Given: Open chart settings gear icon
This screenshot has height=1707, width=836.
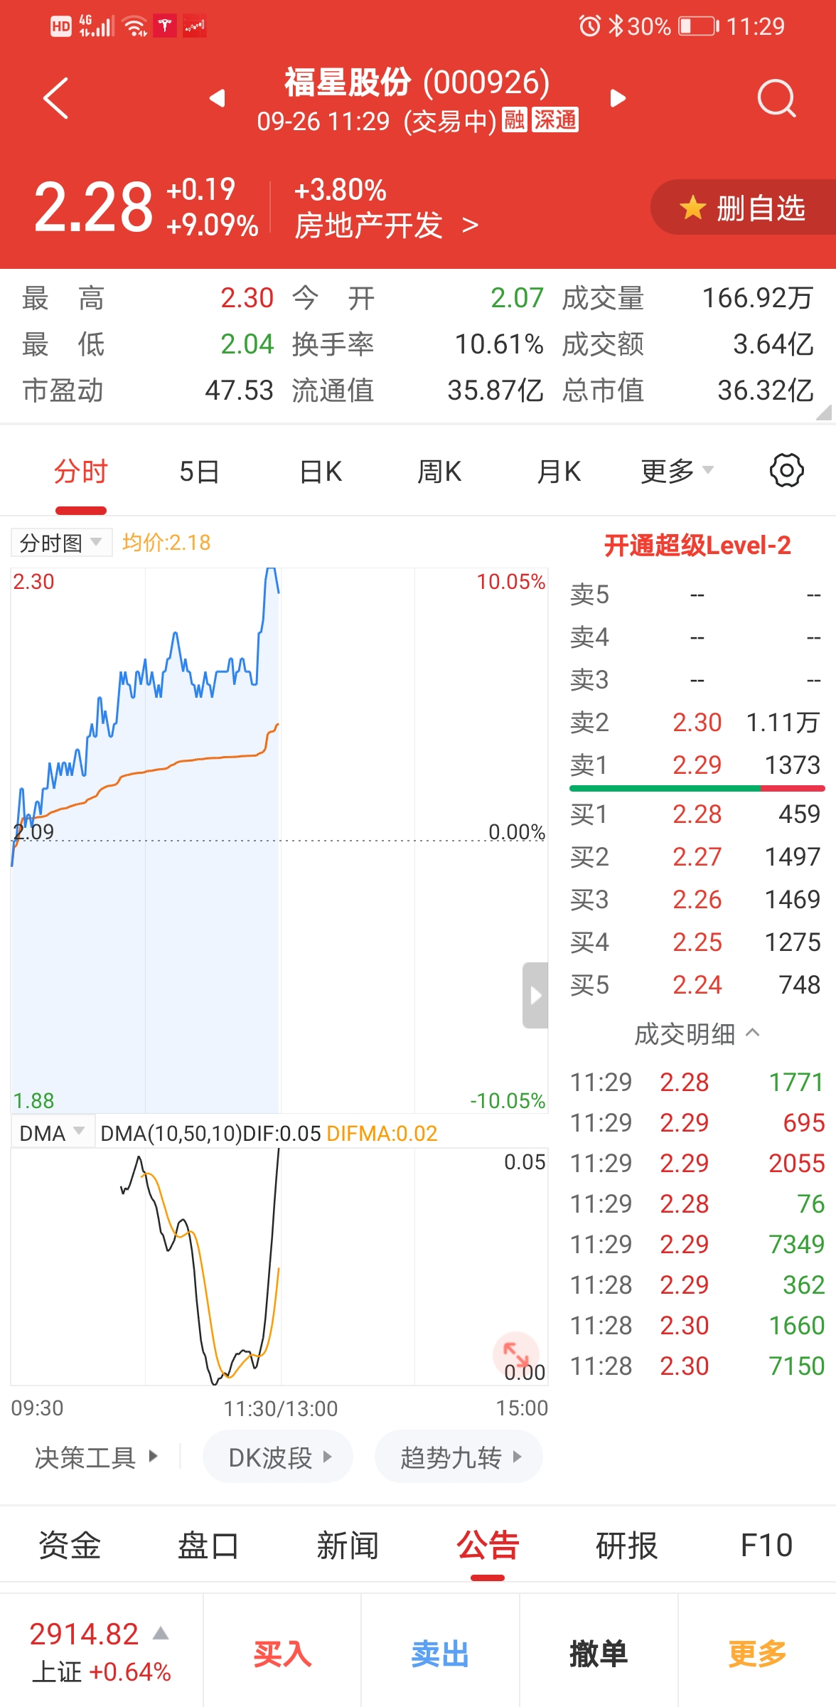Looking at the screenshot, I should [x=786, y=471].
